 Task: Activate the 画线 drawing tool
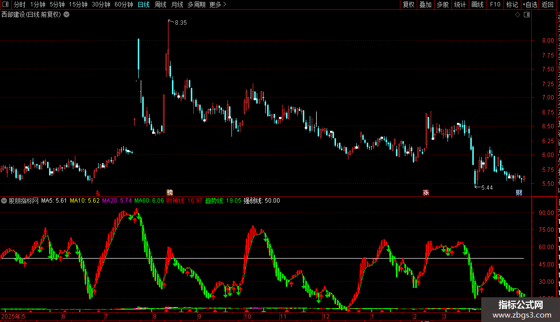coord(478,4)
